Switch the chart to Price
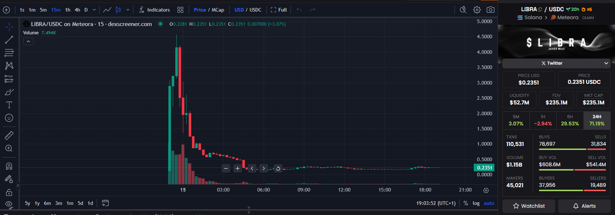 point(200,10)
